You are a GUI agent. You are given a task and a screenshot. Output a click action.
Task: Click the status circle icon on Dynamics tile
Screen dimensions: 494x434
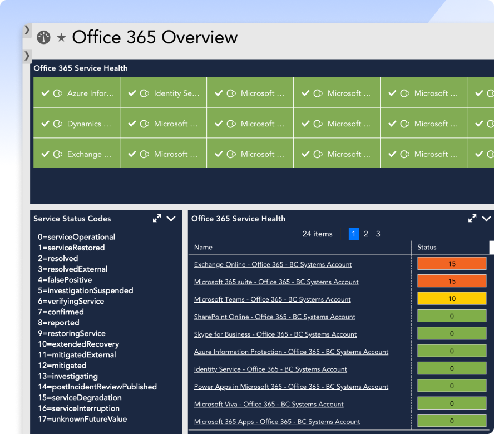(58, 124)
